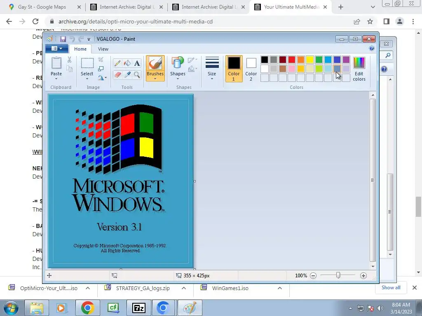Open a new browser tab
422x316 pixels.
pyautogui.click(x=341, y=7)
